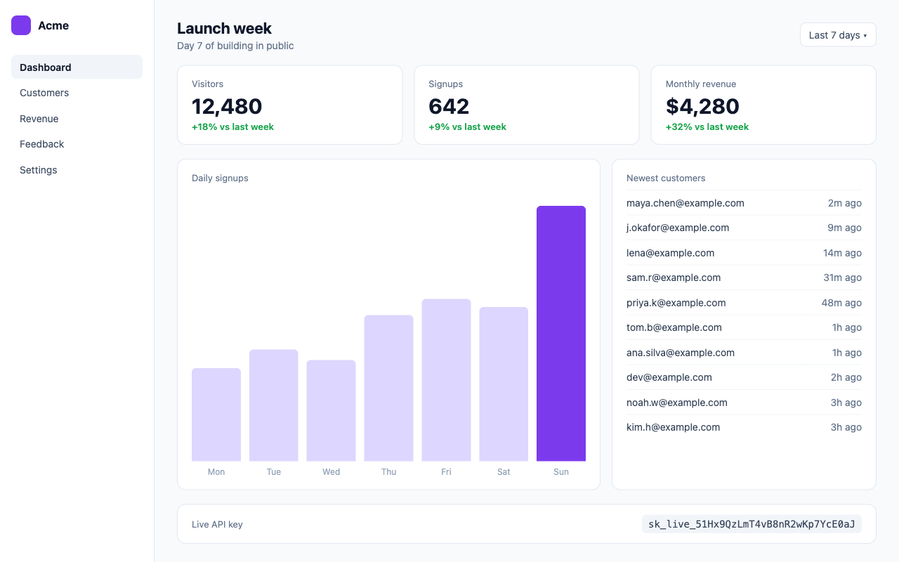This screenshot has width=899, height=562.
Task: Click the Saturday bar in the chart
Action: point(504,384)
